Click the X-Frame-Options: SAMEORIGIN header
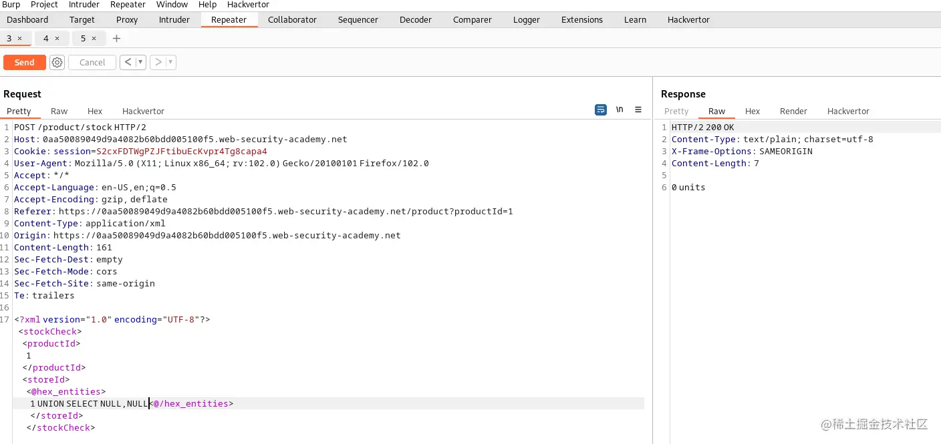 [742, 152]
